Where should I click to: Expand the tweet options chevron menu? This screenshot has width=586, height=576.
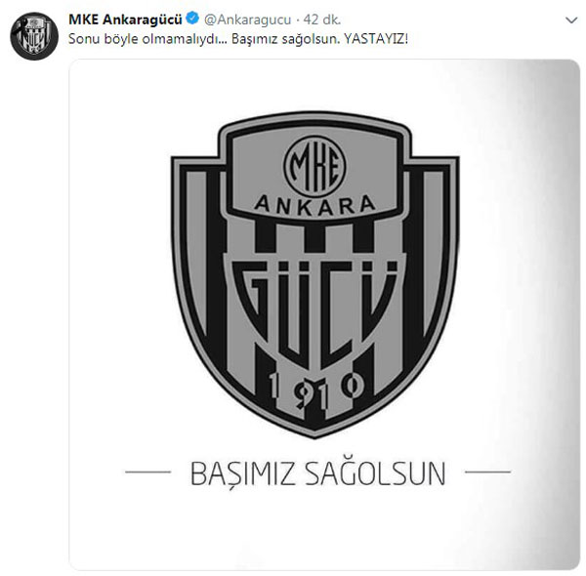pyautogui.click(x=571, y=21)
